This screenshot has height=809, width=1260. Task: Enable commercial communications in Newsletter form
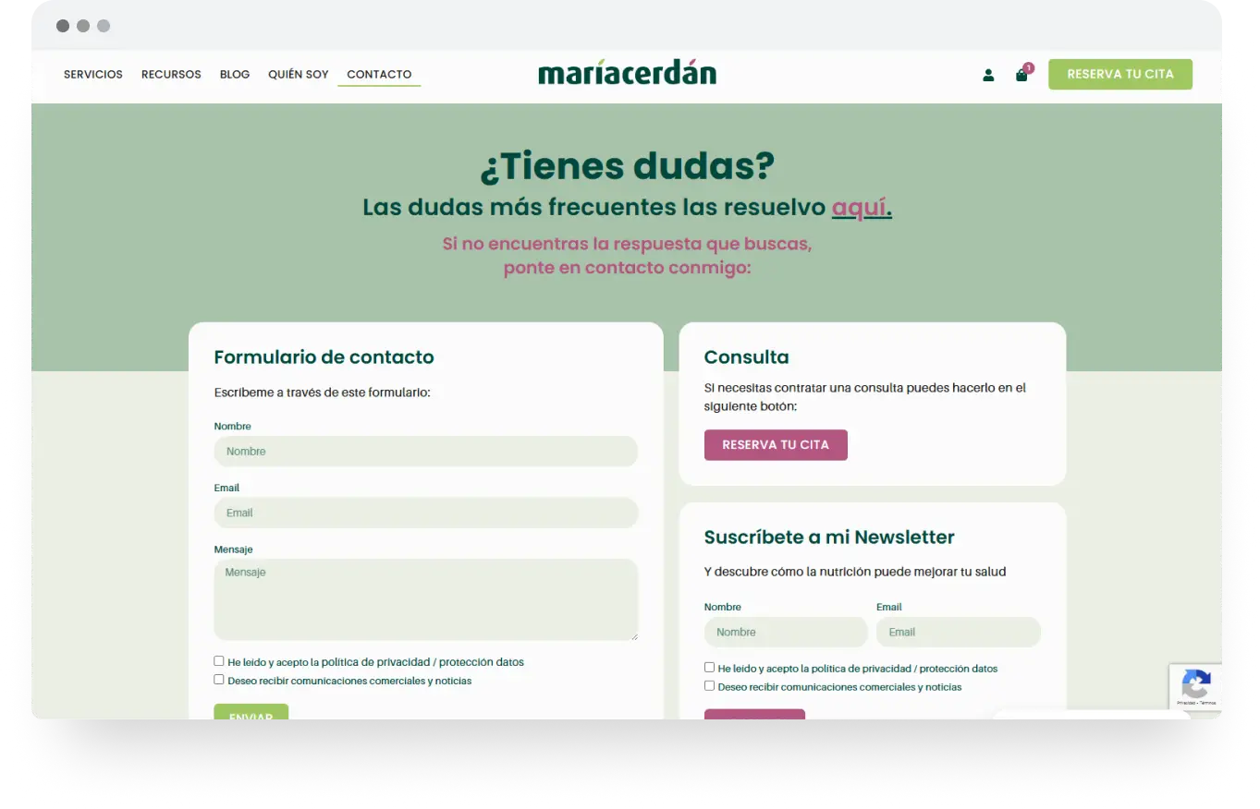pos(709,686)
